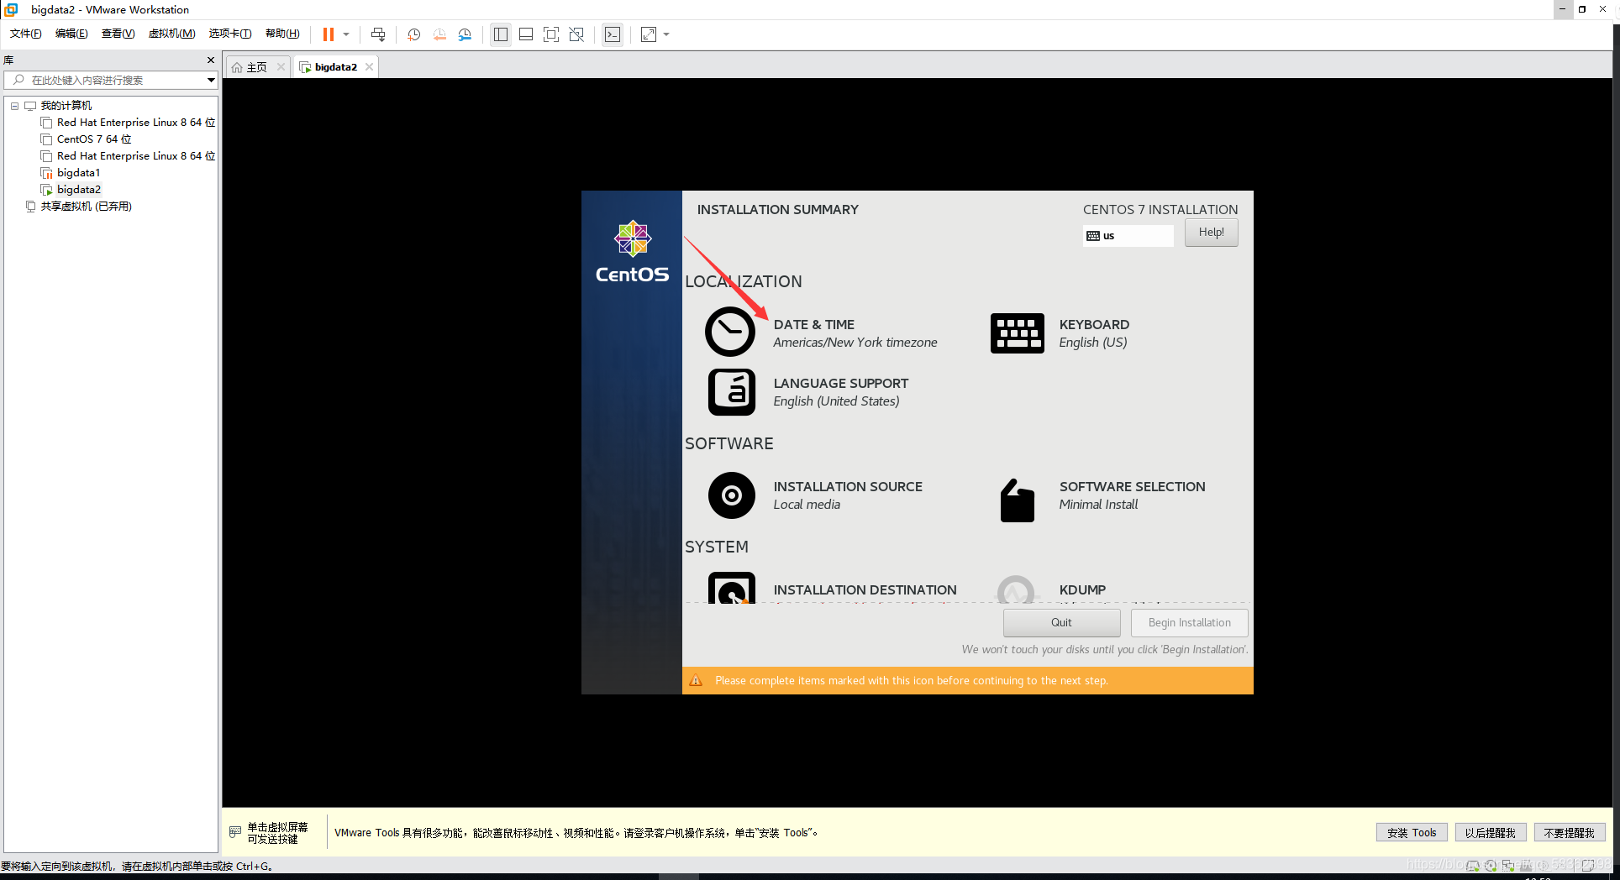Viewport: 1620px width, 880px height.
Task: Toggle the library sidebar view icon
Action: (x=501, y=34)
